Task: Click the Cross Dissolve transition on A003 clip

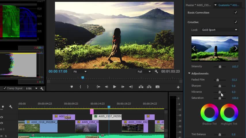Action: pyautogui.click(x=68, y=118)
